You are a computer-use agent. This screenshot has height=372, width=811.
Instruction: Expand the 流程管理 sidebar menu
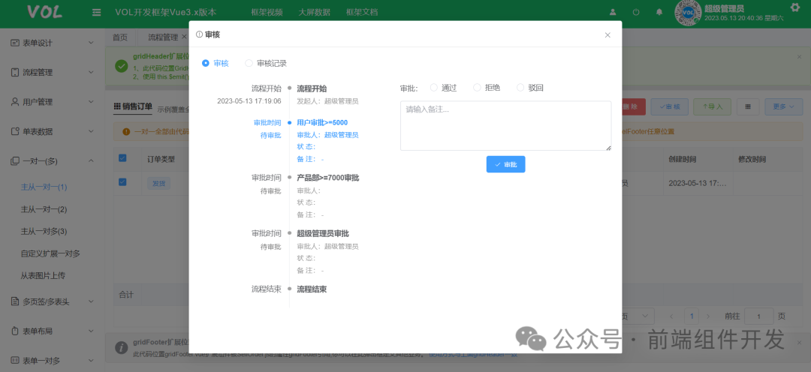coord(91,72)
